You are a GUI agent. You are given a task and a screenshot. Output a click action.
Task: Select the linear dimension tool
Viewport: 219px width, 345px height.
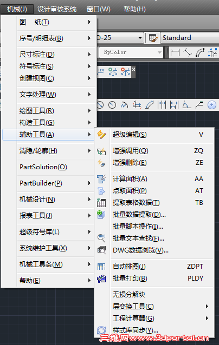(175, 52)
